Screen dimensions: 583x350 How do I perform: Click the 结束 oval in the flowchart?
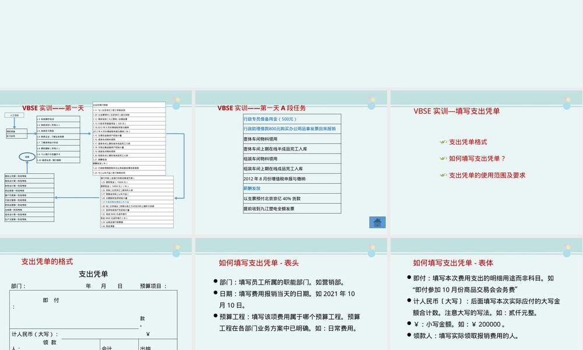[x=27, y=157]
